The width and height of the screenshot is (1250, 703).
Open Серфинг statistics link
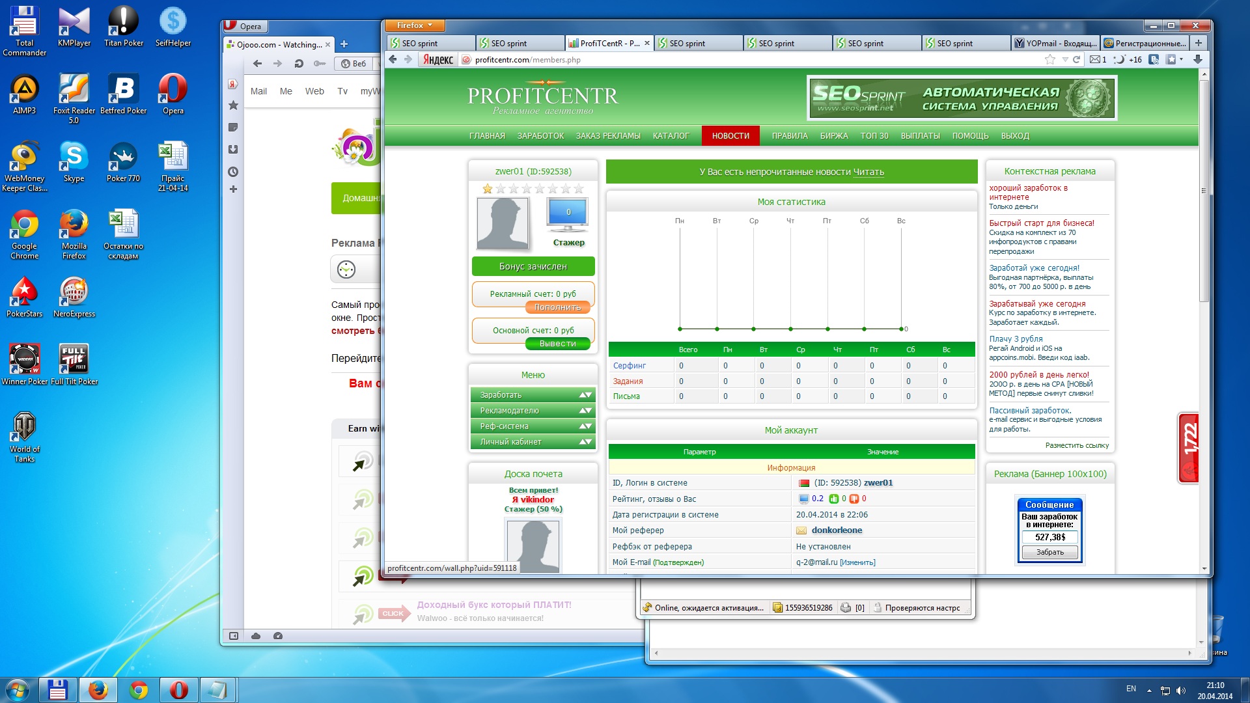[x=629, y=366]
